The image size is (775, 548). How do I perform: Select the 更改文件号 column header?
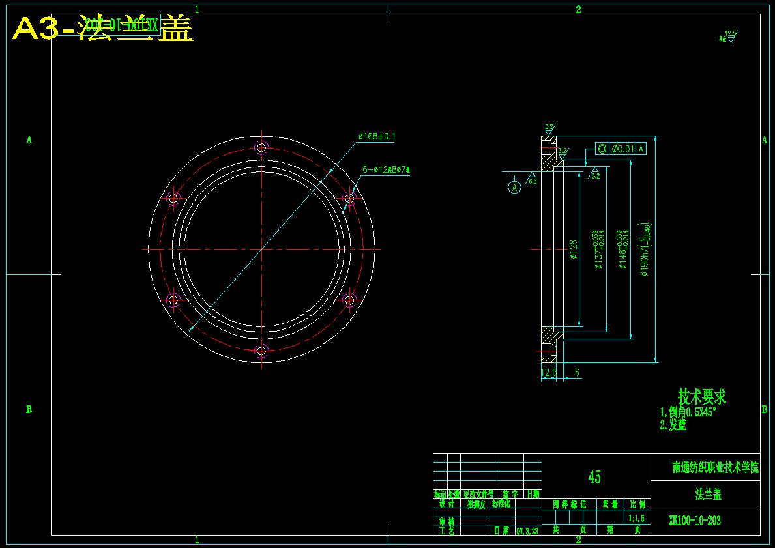point(478,494)
